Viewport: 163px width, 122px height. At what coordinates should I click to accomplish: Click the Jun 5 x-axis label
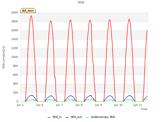point(20,105)
